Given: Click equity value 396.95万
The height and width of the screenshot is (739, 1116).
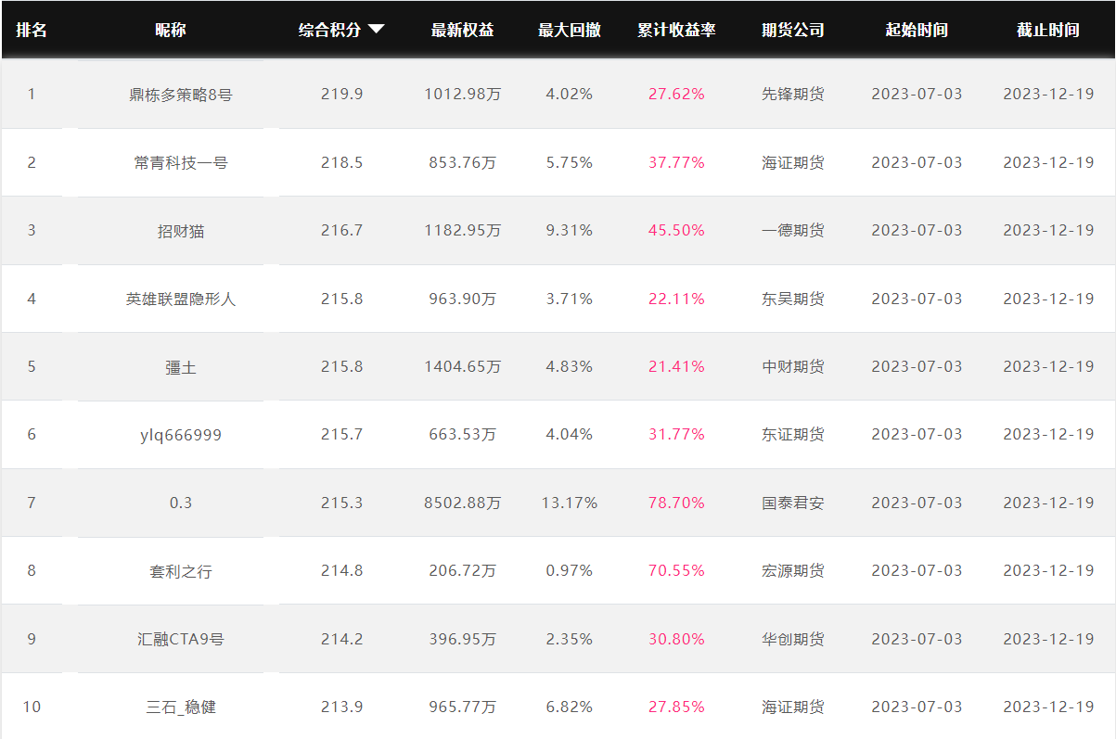Looking at the screenshot, I should pyautogui.click(x=463, y=639).
